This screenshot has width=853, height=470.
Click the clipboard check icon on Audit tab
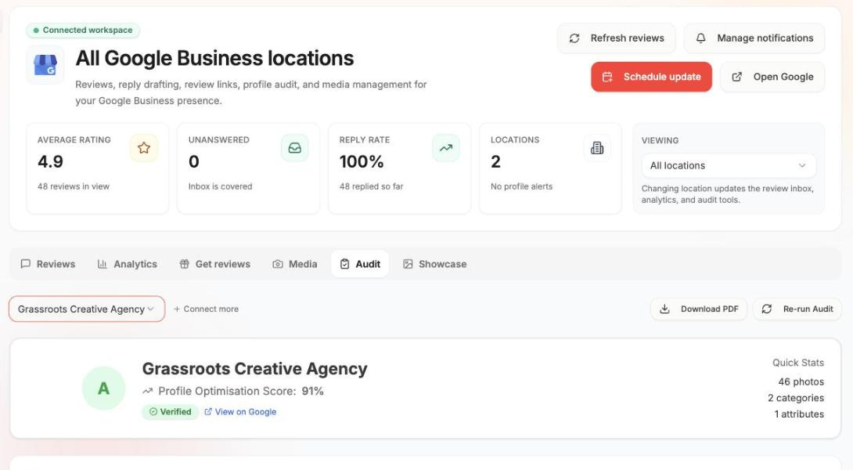tap(344, 264)
